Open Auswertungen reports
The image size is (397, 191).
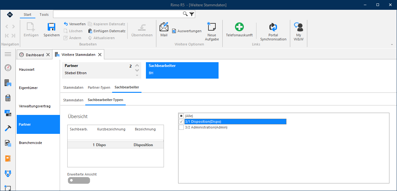[x=187, y=31]
